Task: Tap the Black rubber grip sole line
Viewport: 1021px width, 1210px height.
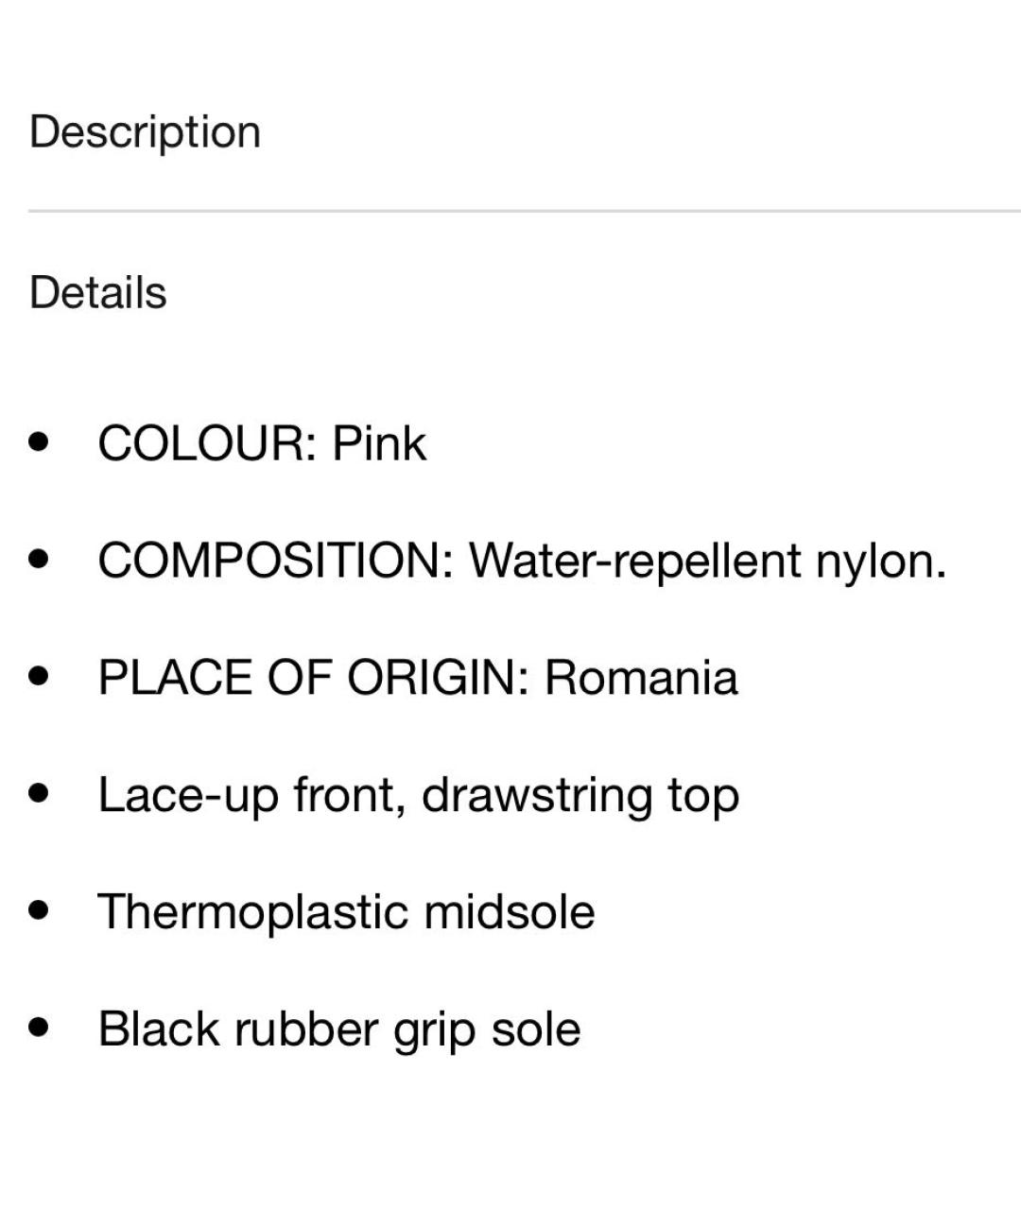Action: [339, 1029]
